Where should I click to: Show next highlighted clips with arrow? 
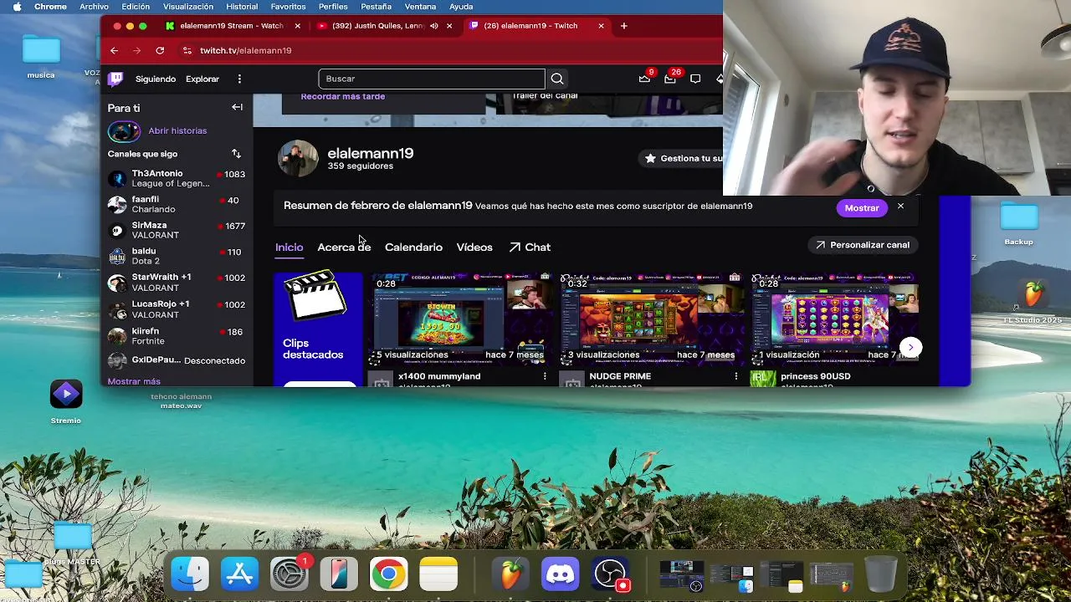[x=910, y=347]
